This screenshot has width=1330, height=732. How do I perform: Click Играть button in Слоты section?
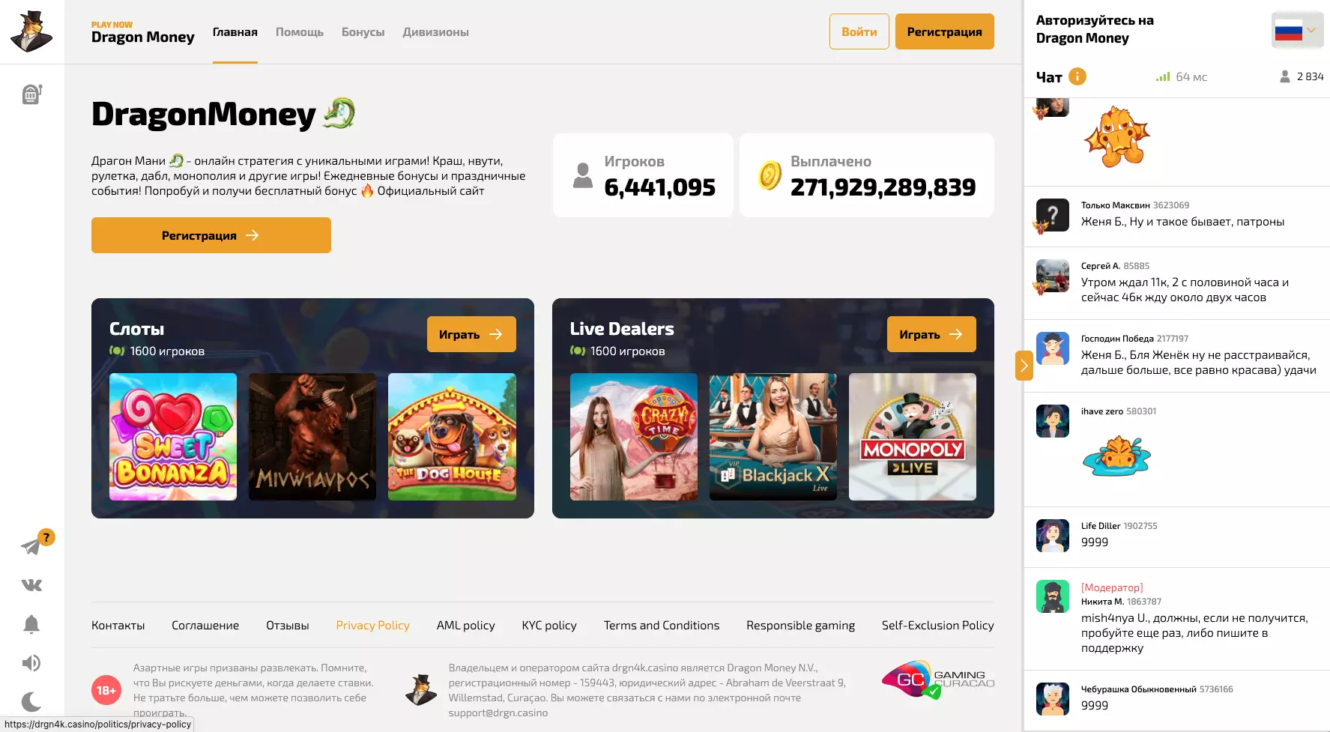(471, 334)
